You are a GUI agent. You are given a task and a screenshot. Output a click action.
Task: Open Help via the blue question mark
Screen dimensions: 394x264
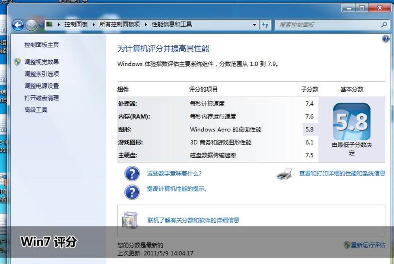385,39
